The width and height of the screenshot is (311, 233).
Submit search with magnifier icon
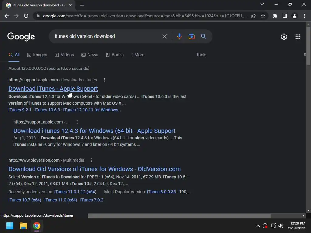tap(203, 36)
